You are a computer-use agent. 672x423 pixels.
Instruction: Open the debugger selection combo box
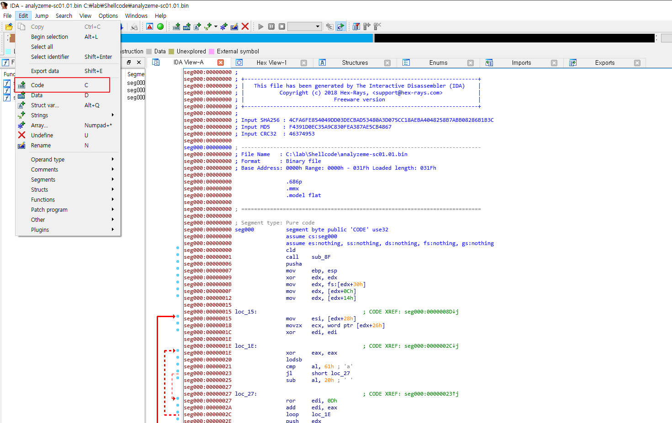pyautogui.click(x=305, y=26)
